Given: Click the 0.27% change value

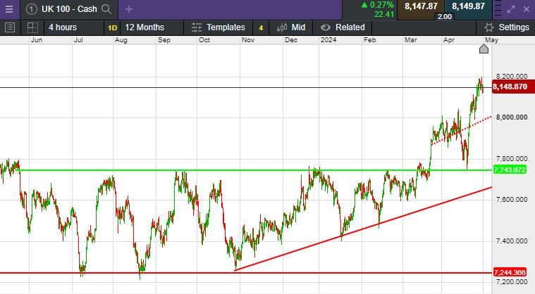Looking at the screenshot, I should [x=382, y=5].
